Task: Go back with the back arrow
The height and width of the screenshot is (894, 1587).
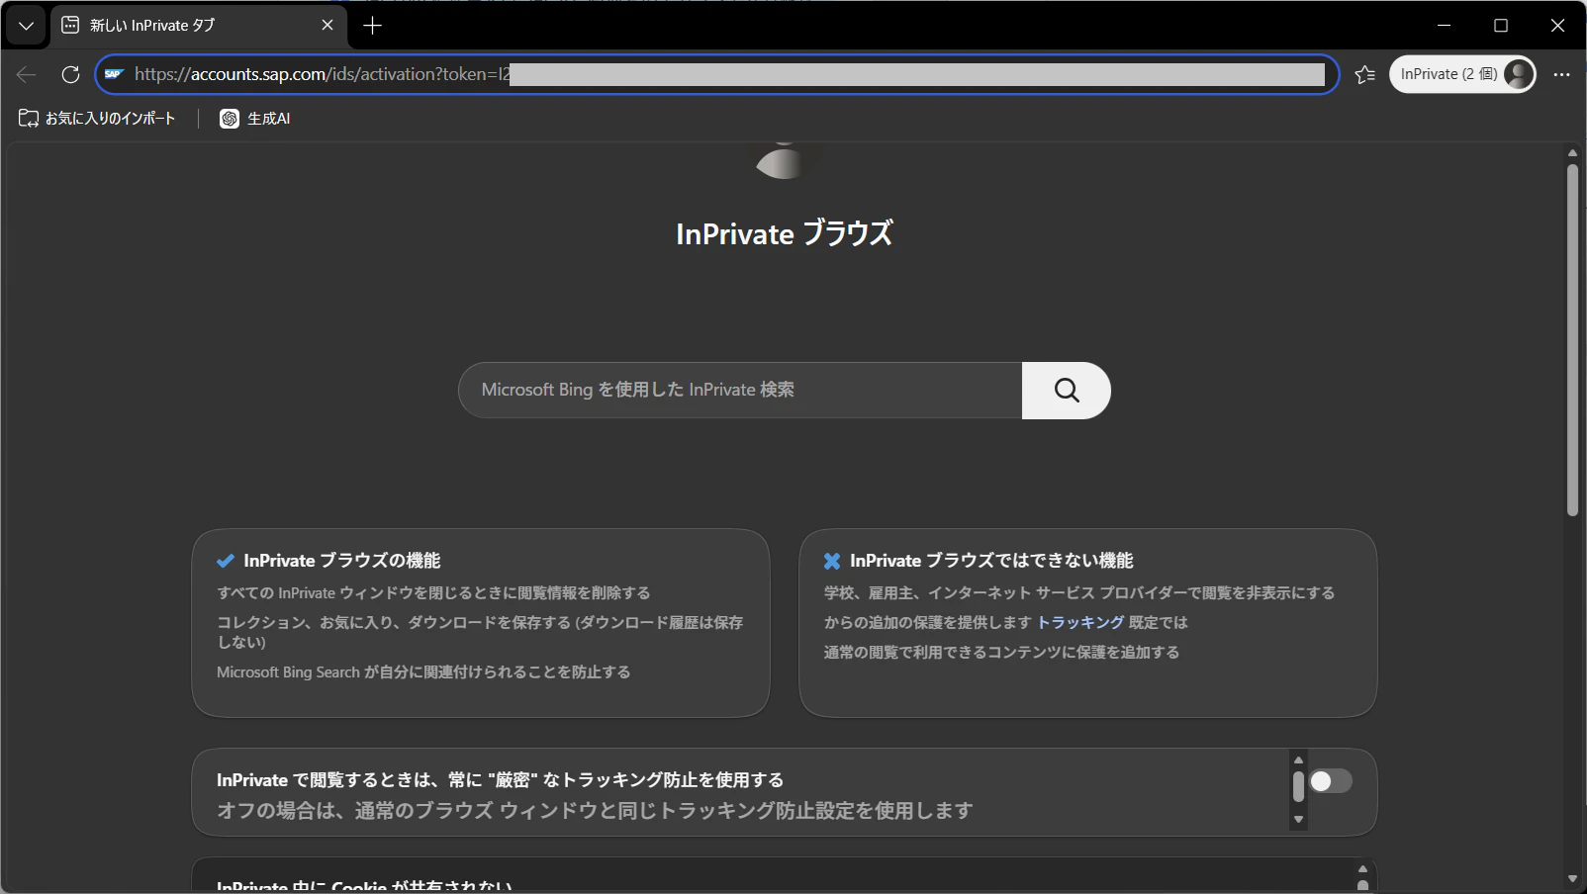Action: click(x=27, y=74)
